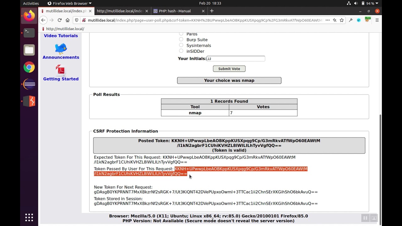Select the Paros radio option

(x=181, y=34)
